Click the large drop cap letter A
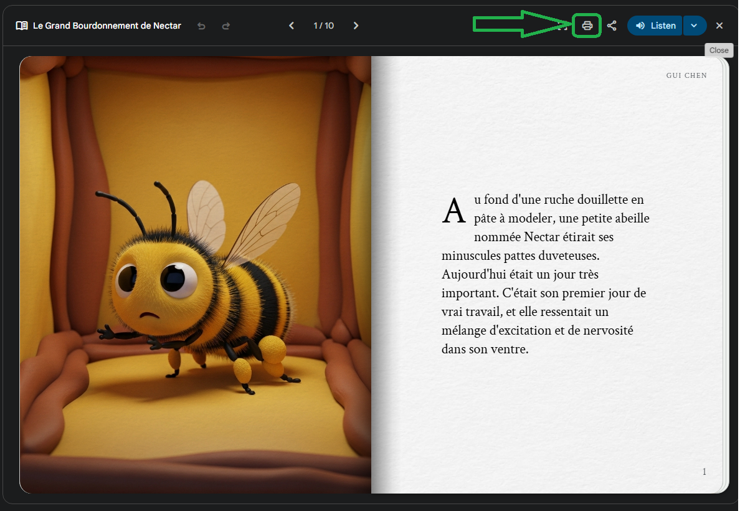The width and height of the screenshot is (740, 511). 454,211
